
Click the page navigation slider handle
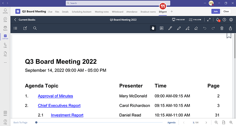[36, 122]
